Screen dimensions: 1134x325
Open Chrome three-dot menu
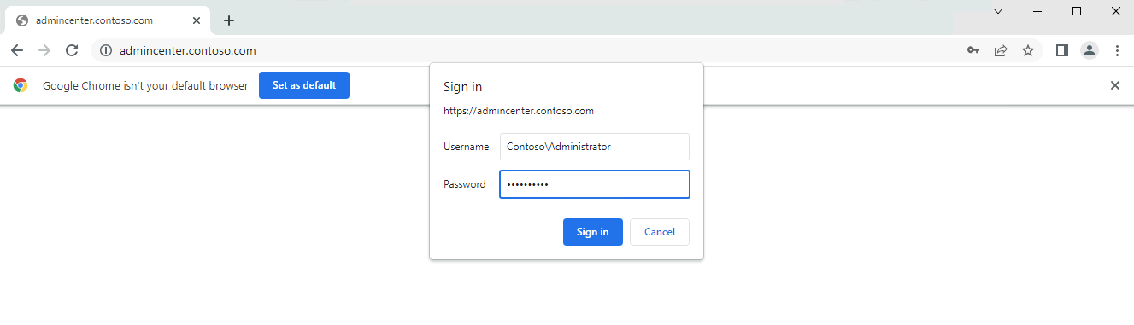[x=1117, y=50]
